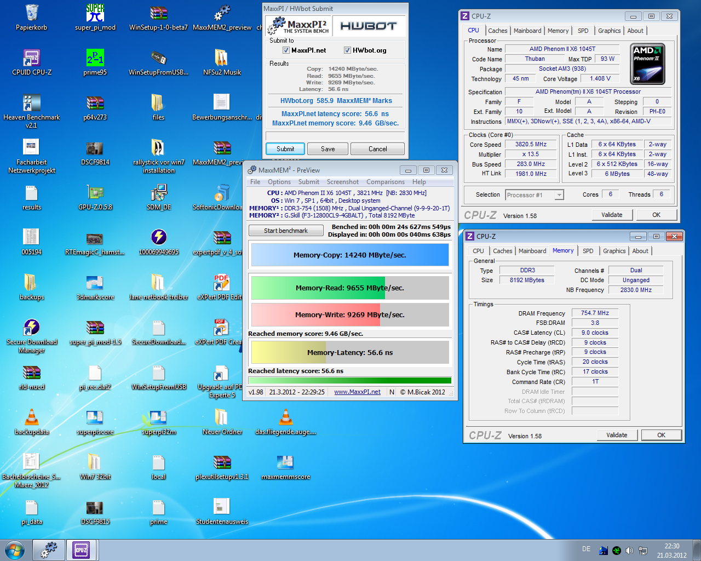Open MaxxMEM Help menu
The image size is (701, 561).
[x=419, y=182]
